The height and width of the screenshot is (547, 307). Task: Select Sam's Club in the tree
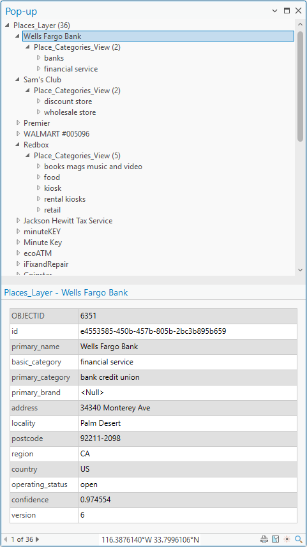42,80
